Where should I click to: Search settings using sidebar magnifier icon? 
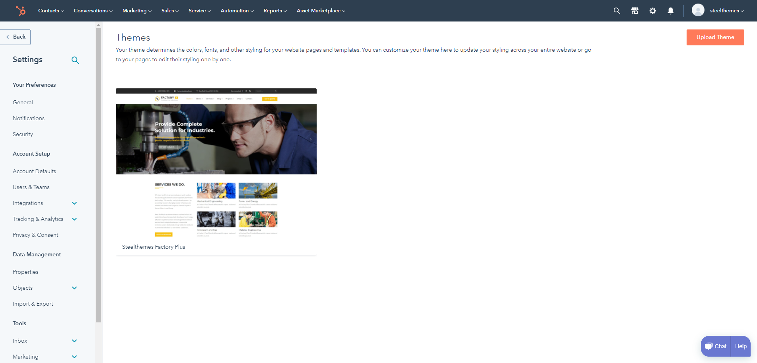75,60
